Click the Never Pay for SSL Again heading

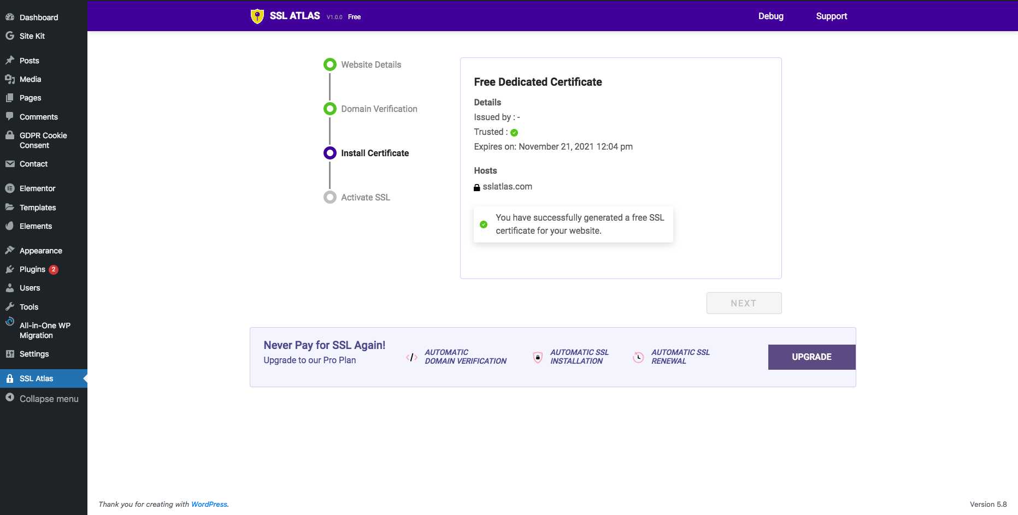325,345
